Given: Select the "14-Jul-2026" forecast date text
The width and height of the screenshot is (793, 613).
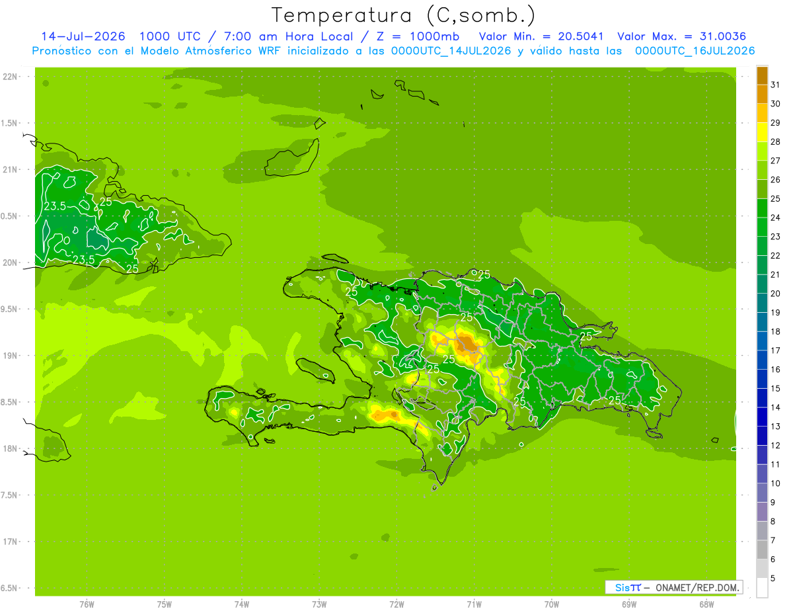Looking at the screenshot, I should [x=83, y=36].
